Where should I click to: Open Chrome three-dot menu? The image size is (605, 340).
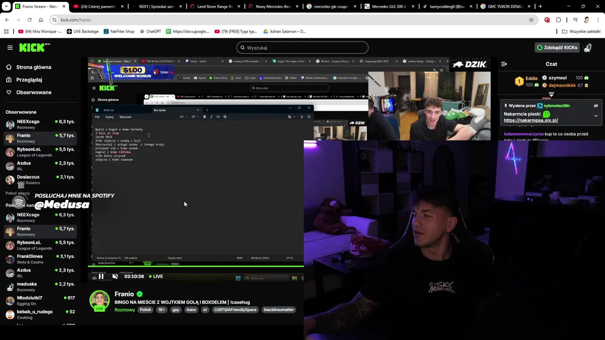(x=598, y=20)
